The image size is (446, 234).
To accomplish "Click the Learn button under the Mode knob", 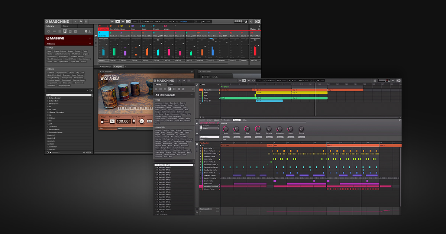I will tap(226, 137).
